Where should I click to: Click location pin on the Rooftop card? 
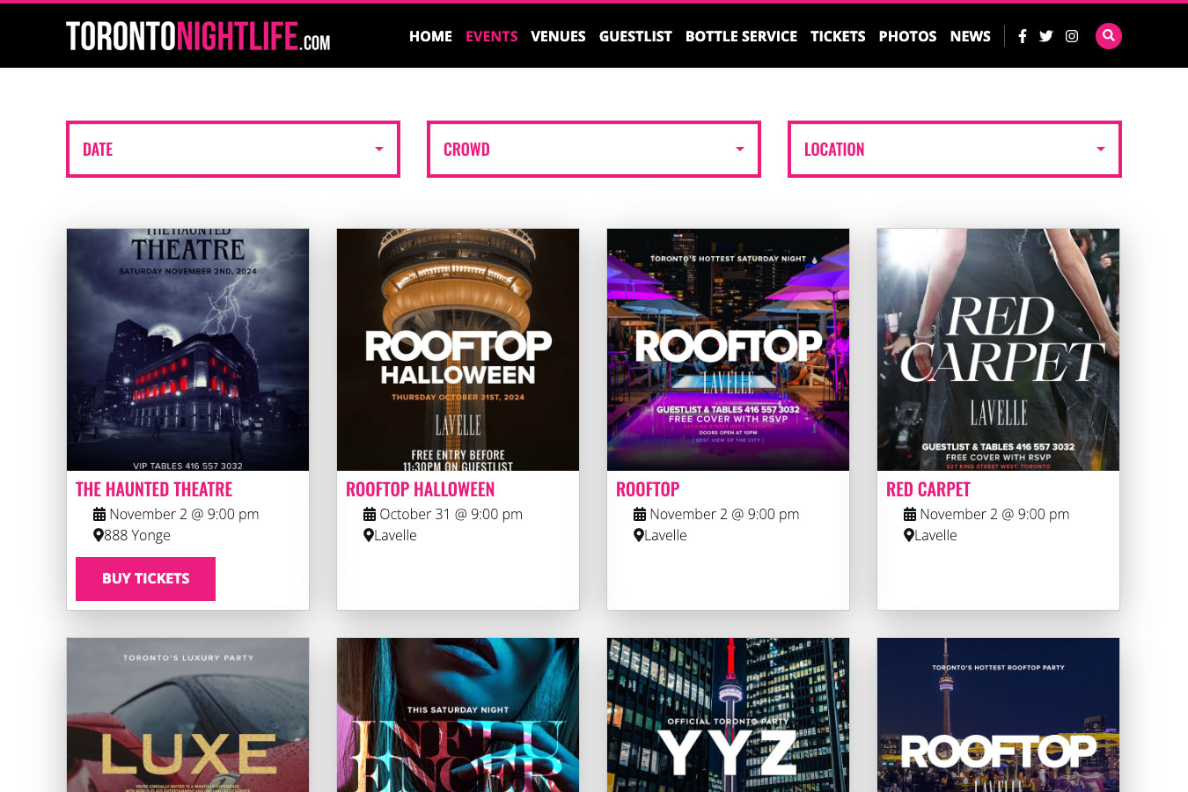[x=639, y=535]
